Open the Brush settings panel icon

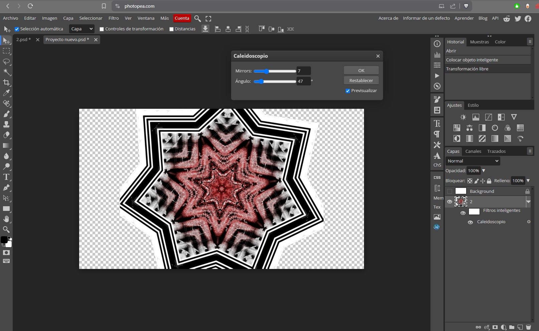coord(437,99)
